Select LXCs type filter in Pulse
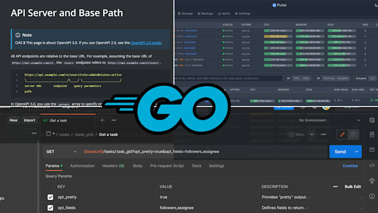 [306, 78]
